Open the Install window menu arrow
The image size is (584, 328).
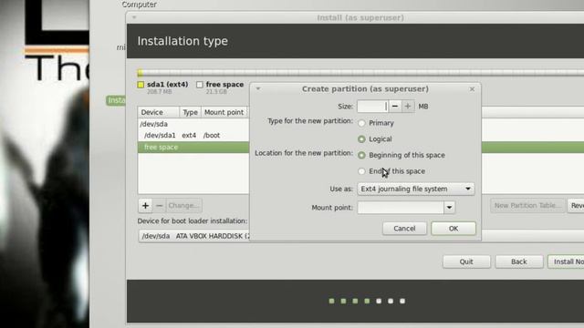point(134,17)
